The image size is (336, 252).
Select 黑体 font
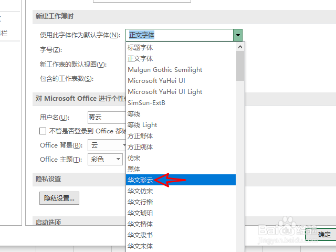[181, 169]
